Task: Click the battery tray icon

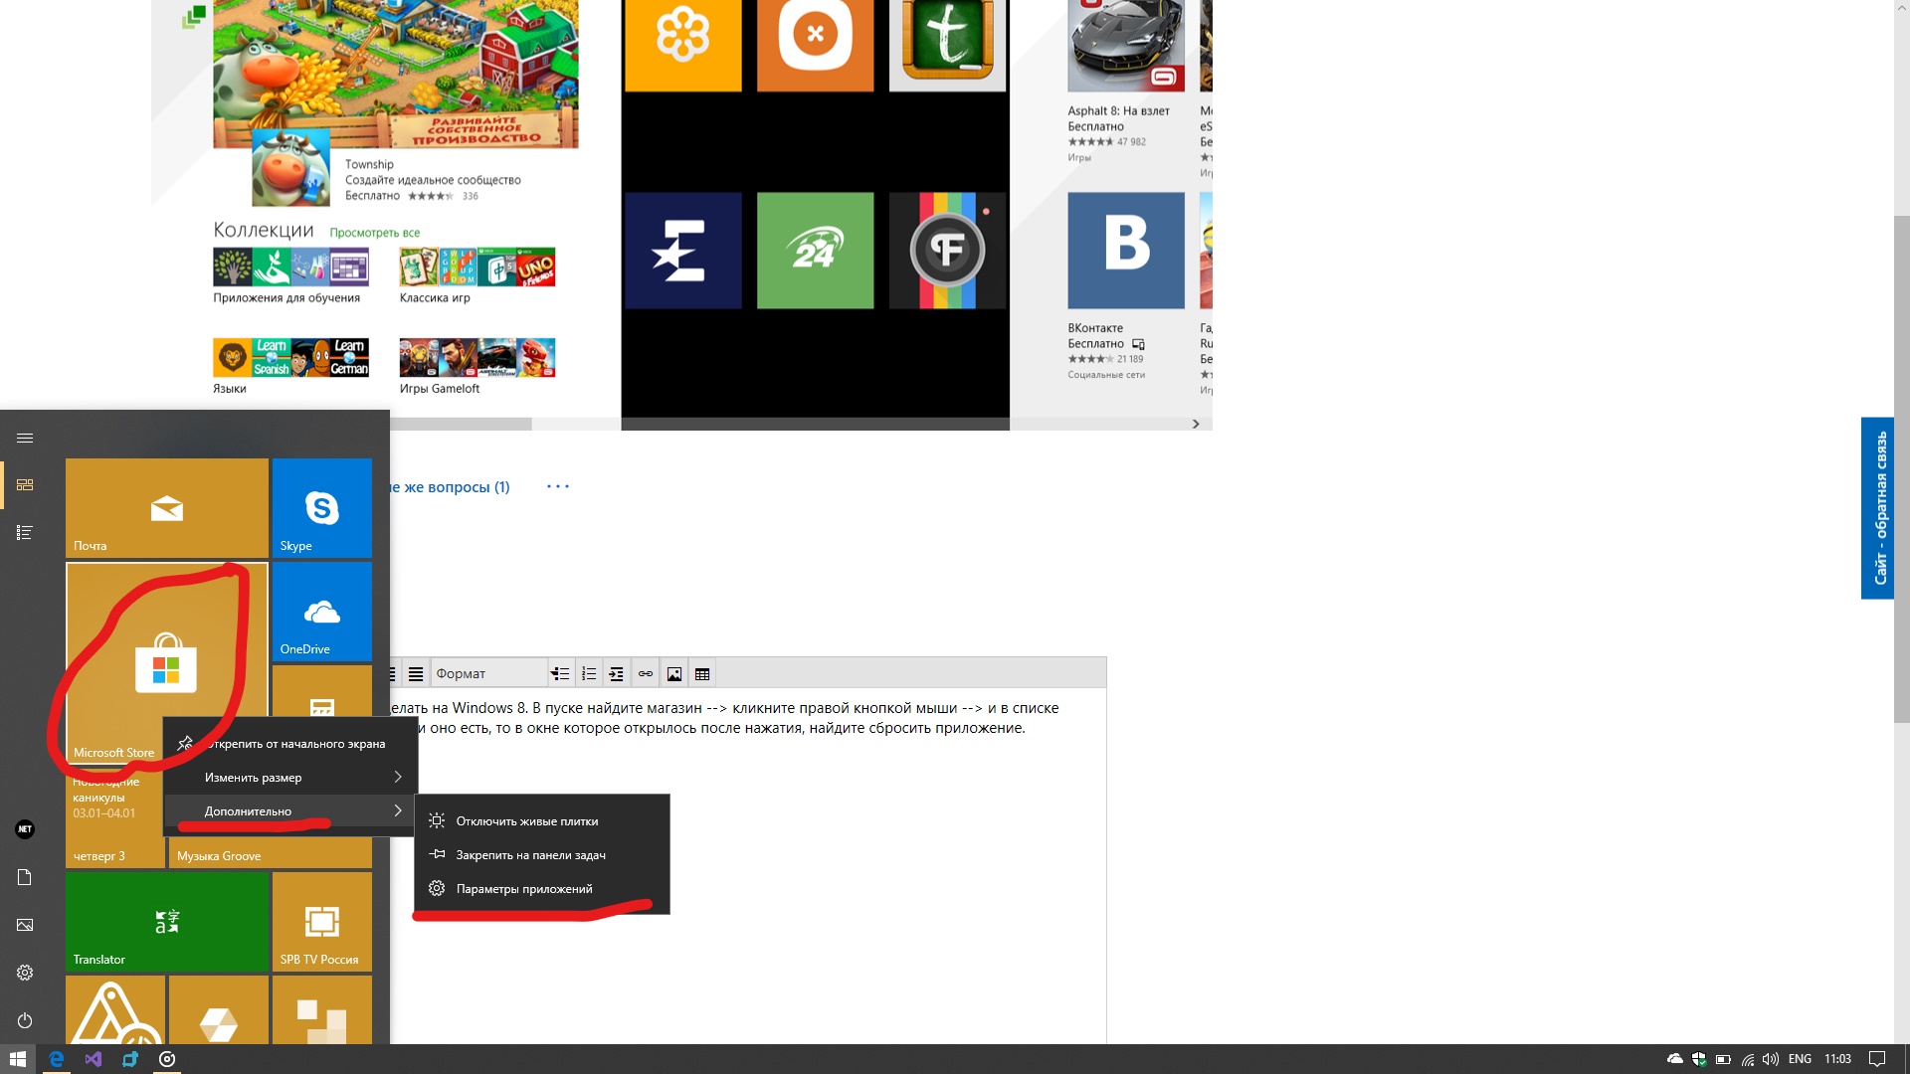Action: click(x=1723, y=1059)
